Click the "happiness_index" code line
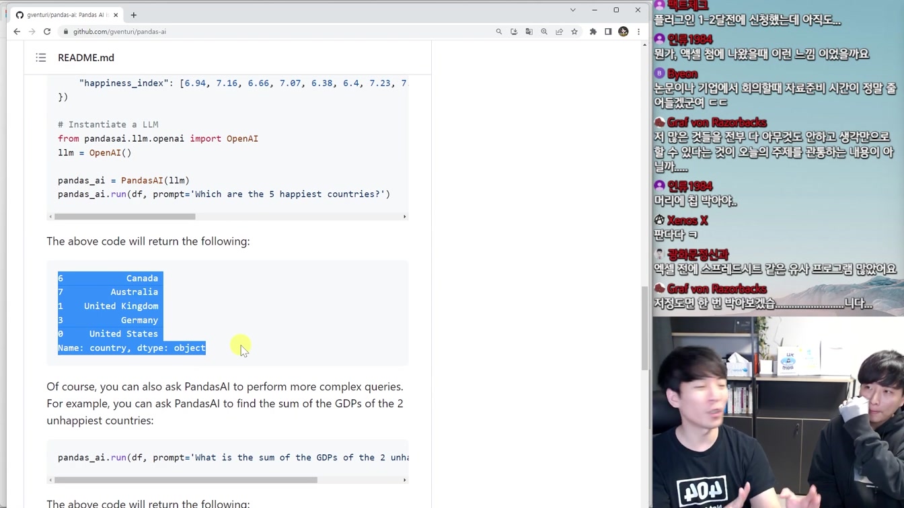904x508 pixels. pyautogui.click(x=243, y=83)
